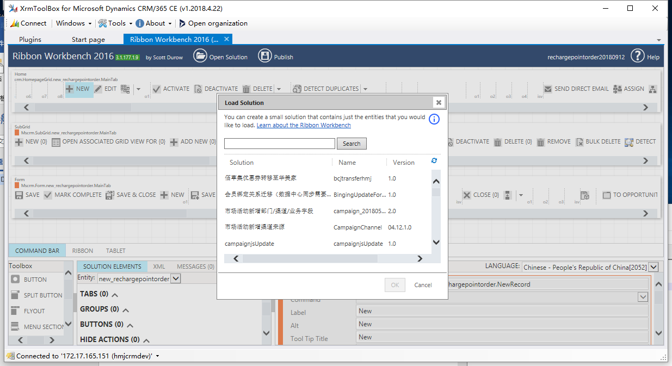Viewport: 672px width, 366px height.
Task: Close the Ribbon Workbench 2016 tab
Action: [x=227, y=39]
